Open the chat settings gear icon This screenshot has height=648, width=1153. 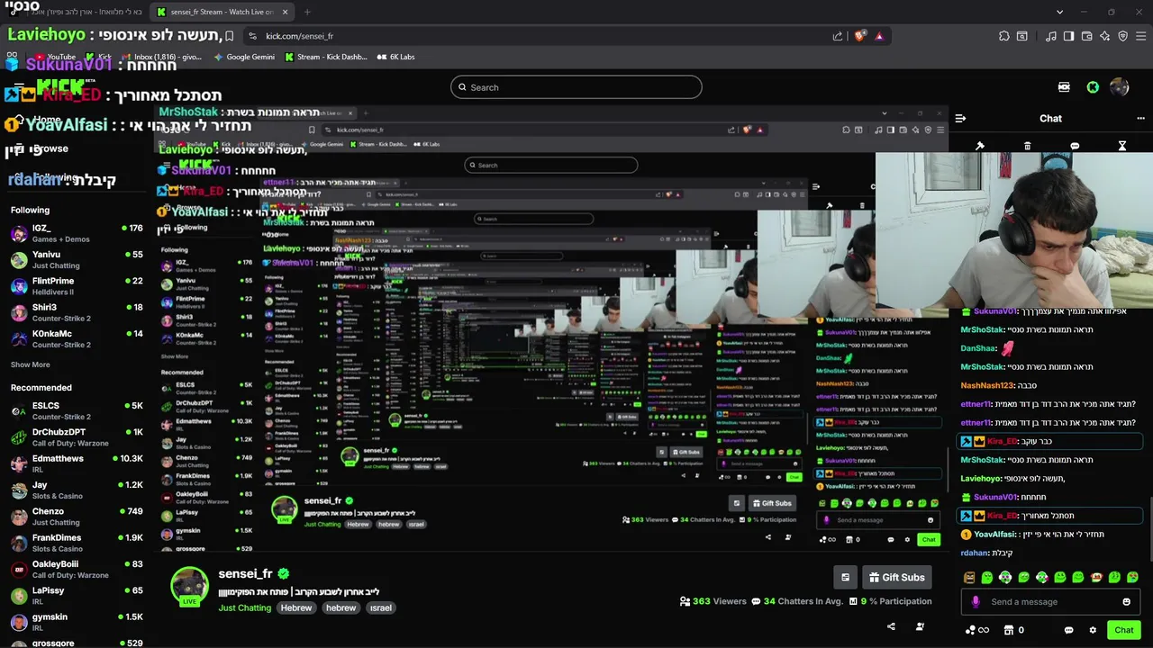click(x=1093, y=630)
